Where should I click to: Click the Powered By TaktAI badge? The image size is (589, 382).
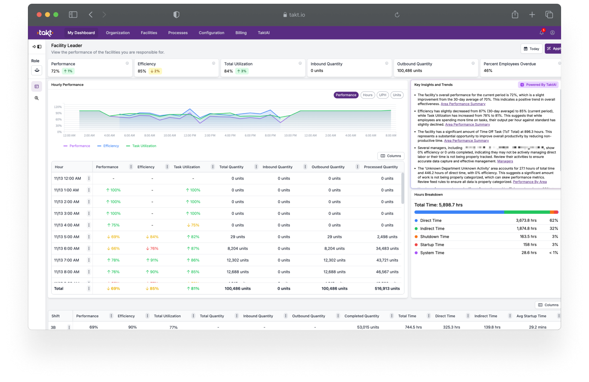coord(538,84)
